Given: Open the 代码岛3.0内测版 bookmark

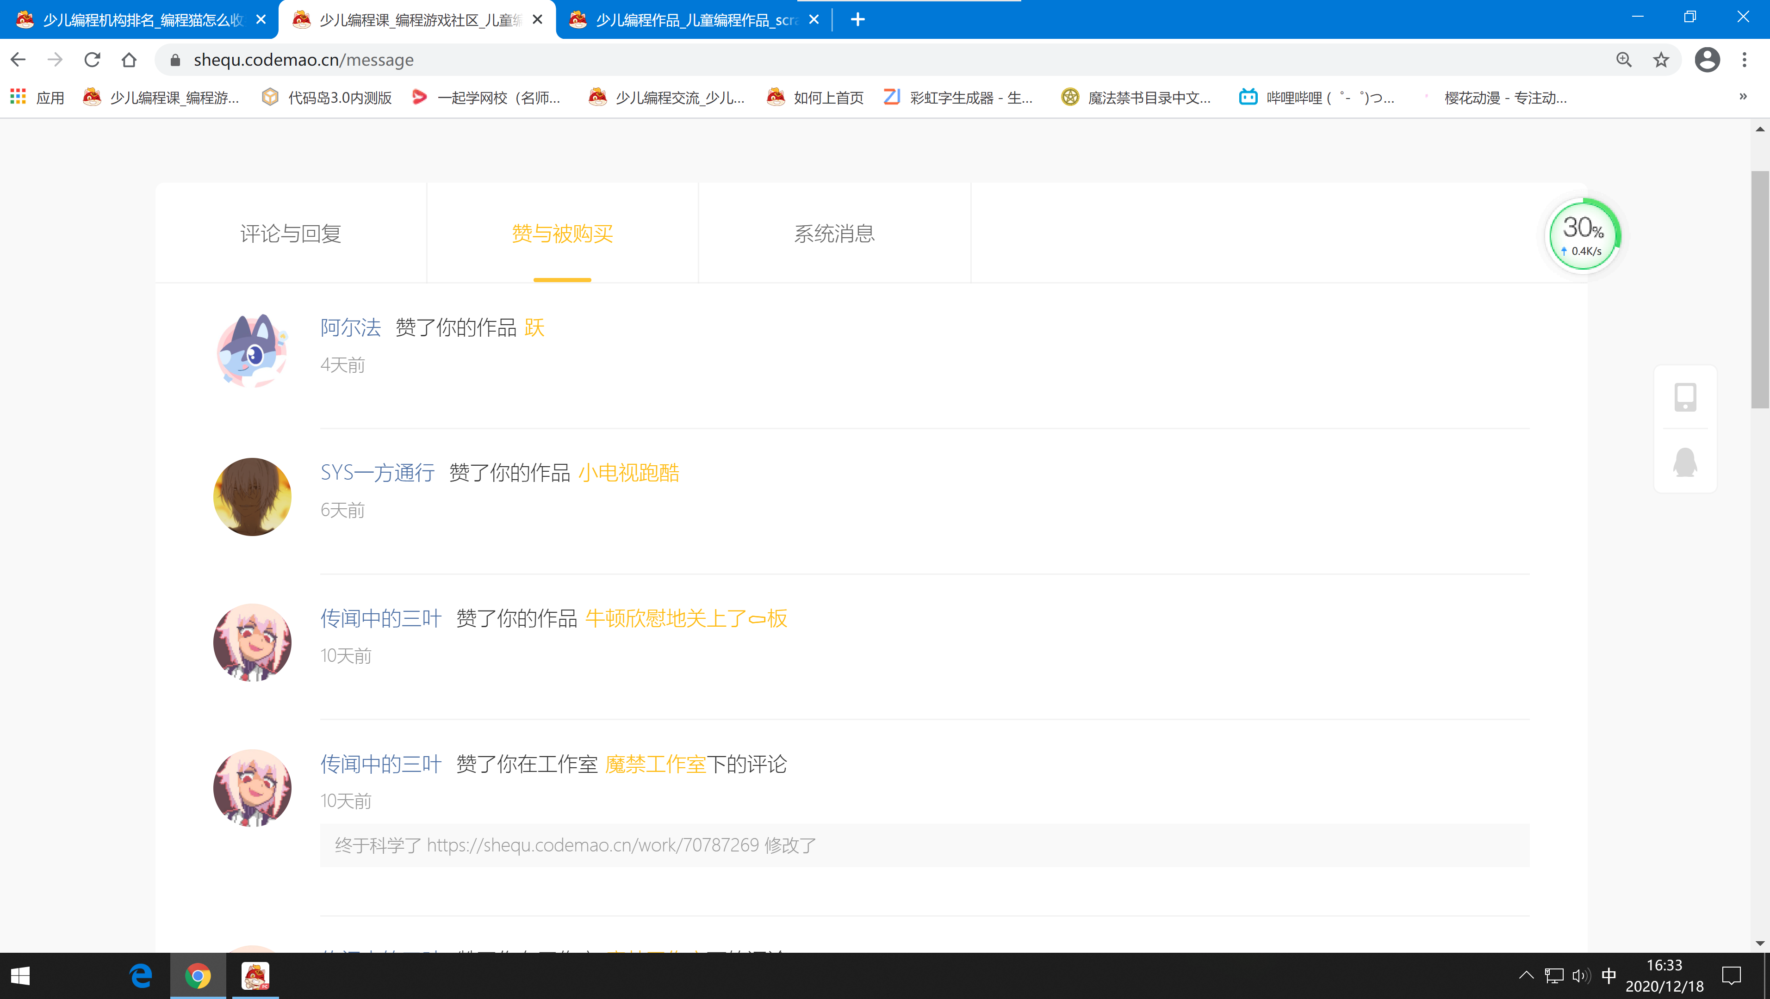Looking at the screenshot, I should tap(327, 98).
